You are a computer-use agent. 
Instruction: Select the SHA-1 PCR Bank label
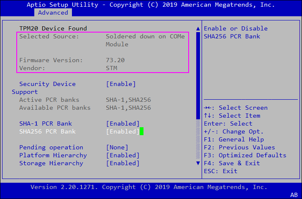[x=46, y=124]
